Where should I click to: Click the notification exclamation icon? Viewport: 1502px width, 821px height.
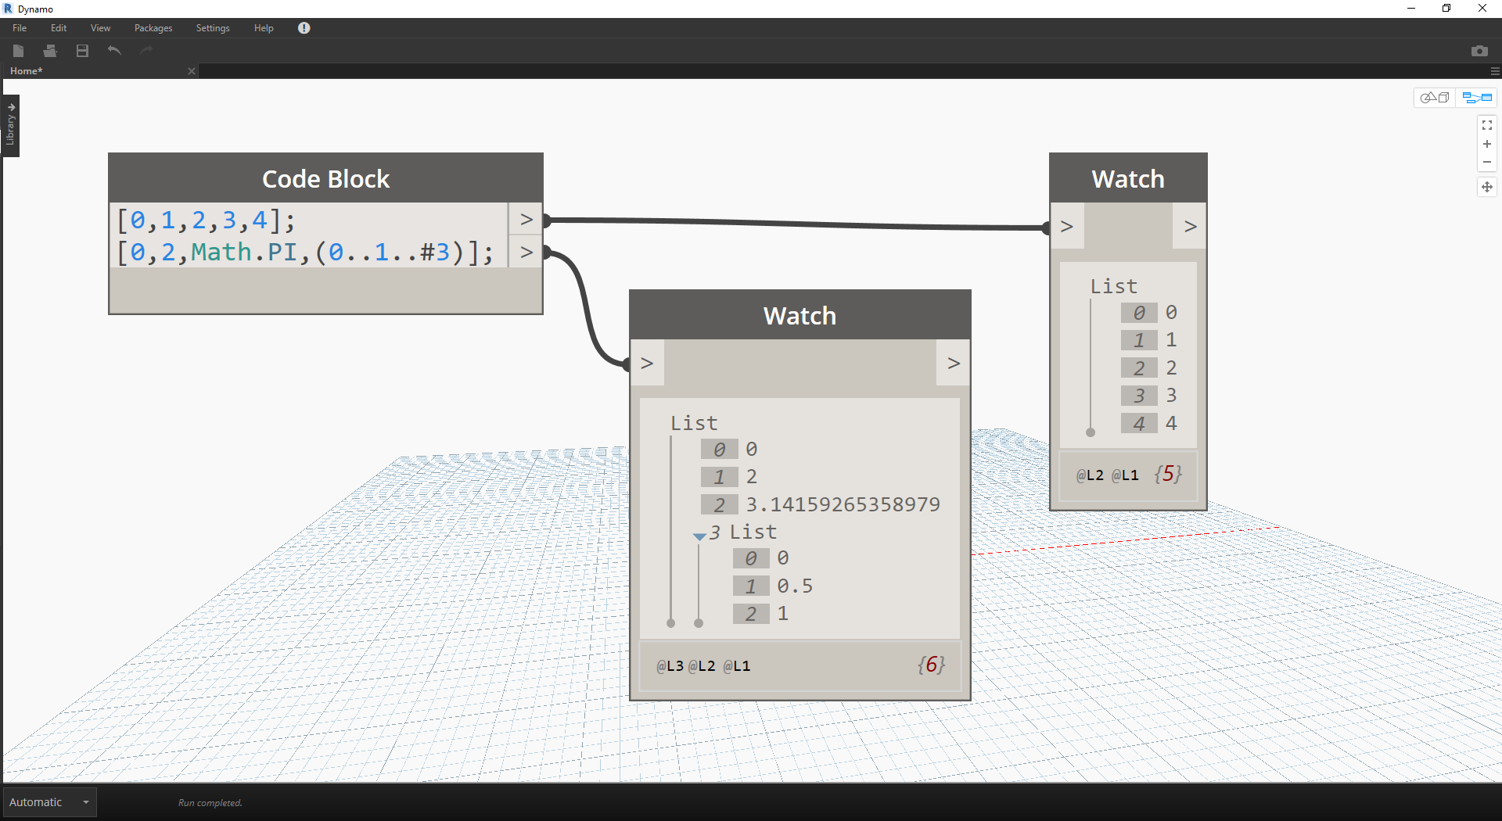click(x=304, y=28)
